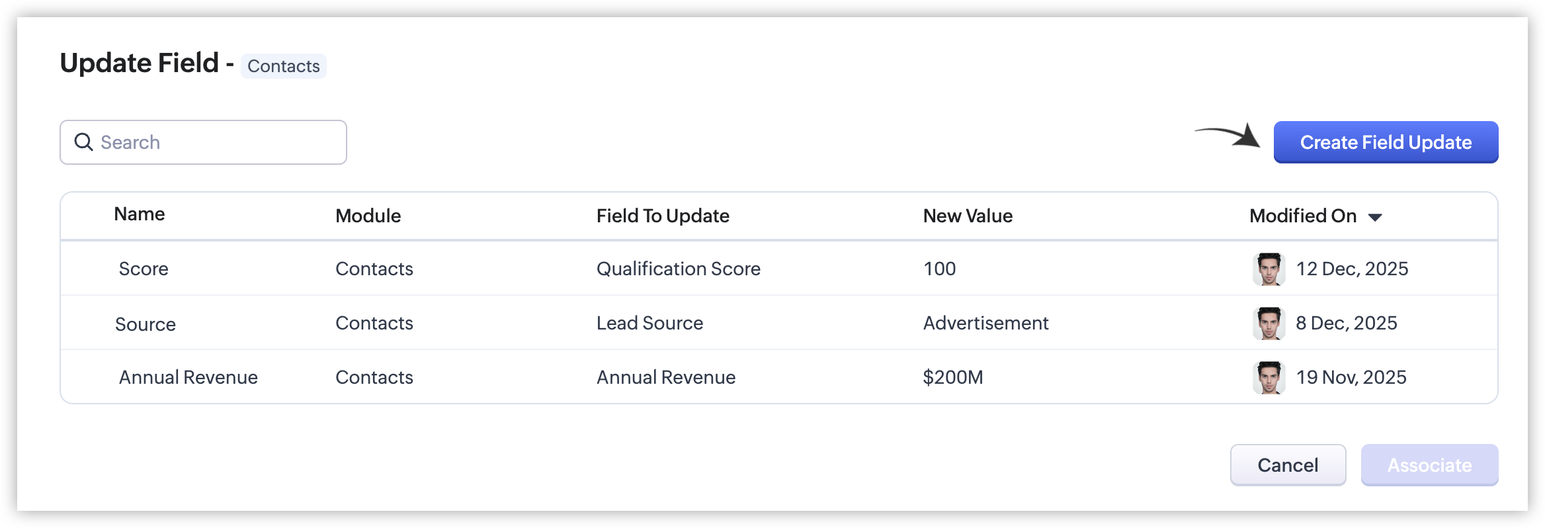Click the avatar beside 19 Nov, 2025
The image size is (1545, 528).
tap(1269, 377)
